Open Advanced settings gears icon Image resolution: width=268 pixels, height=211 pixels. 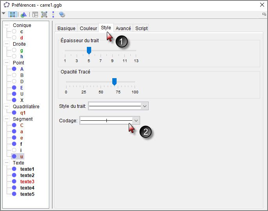[62, 14]
